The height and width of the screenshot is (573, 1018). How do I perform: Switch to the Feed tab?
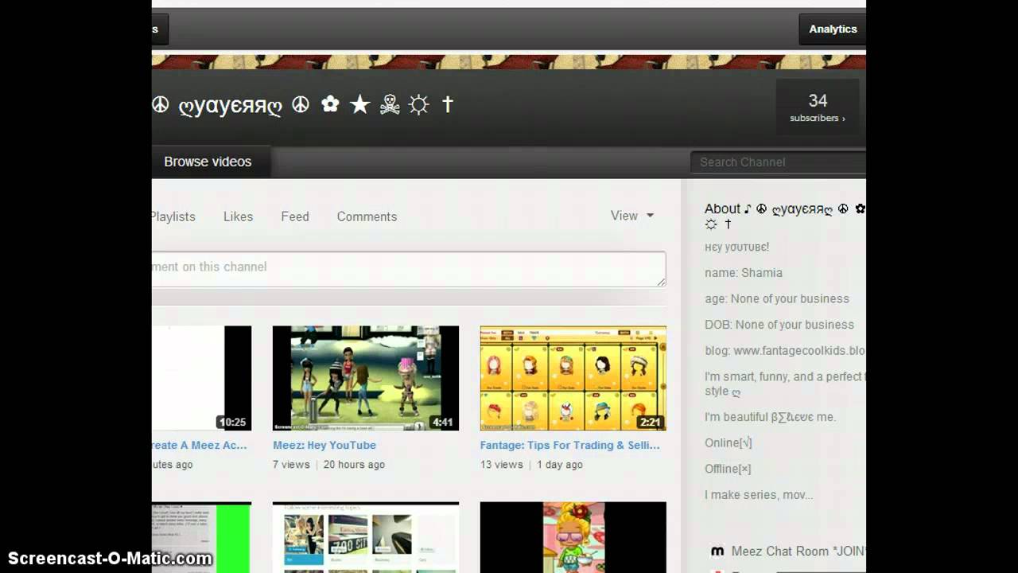click(295, 216)
